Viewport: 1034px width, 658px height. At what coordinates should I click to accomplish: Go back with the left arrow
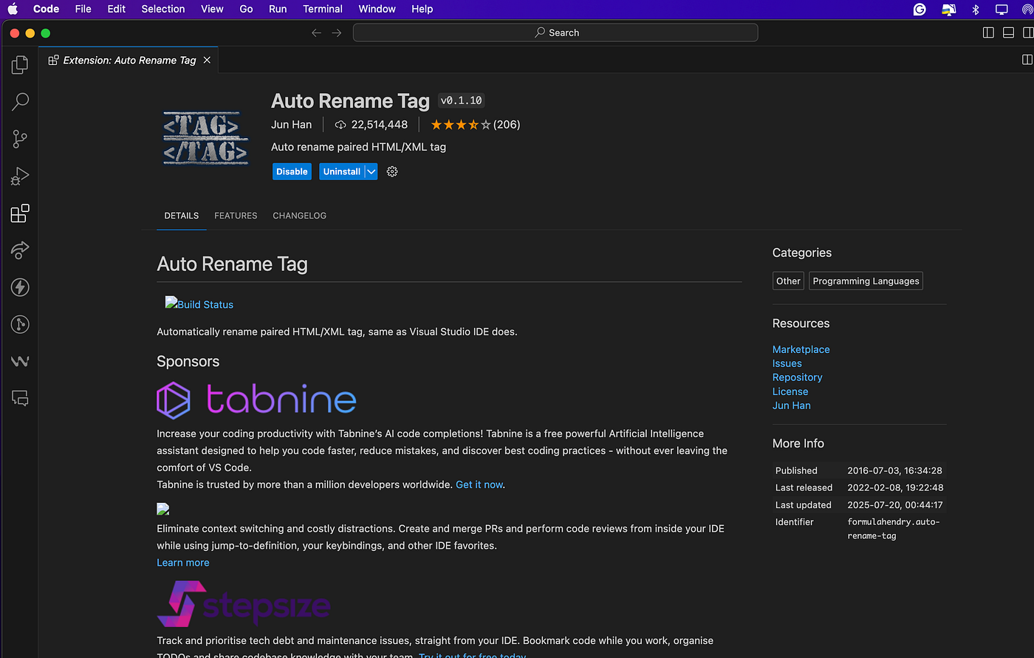click(316, 32)
